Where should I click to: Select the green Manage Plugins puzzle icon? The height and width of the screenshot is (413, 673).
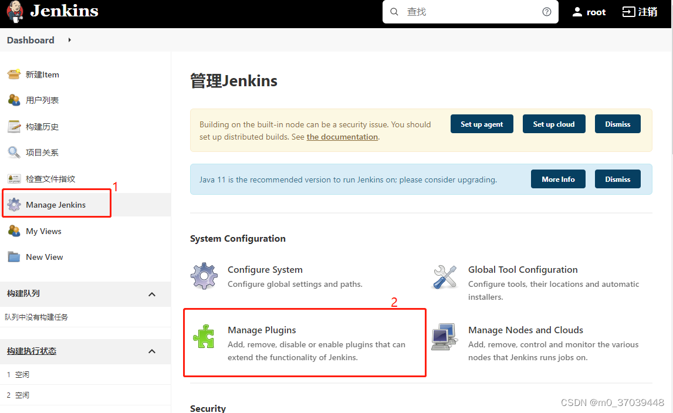[x=204, y=336]
